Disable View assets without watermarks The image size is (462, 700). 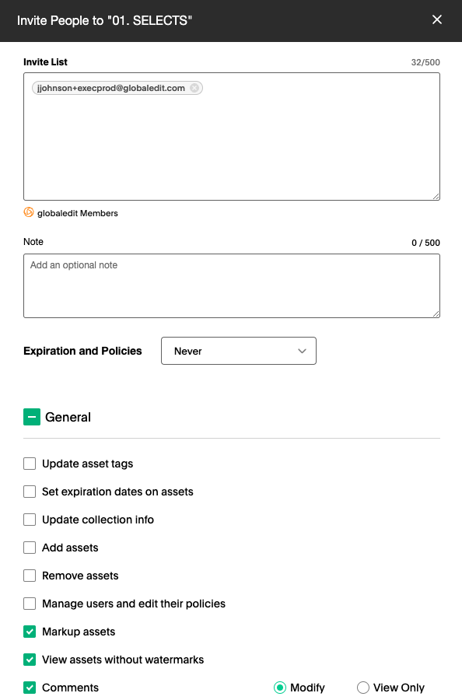pos(30,660)
